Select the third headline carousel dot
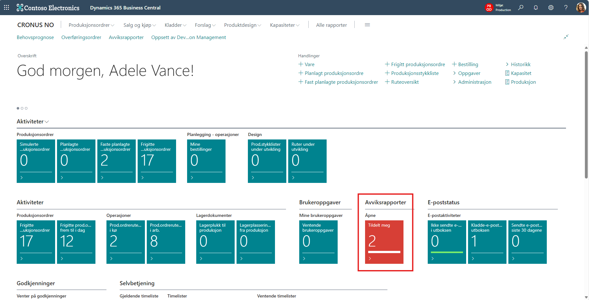 tap(26, 108)
